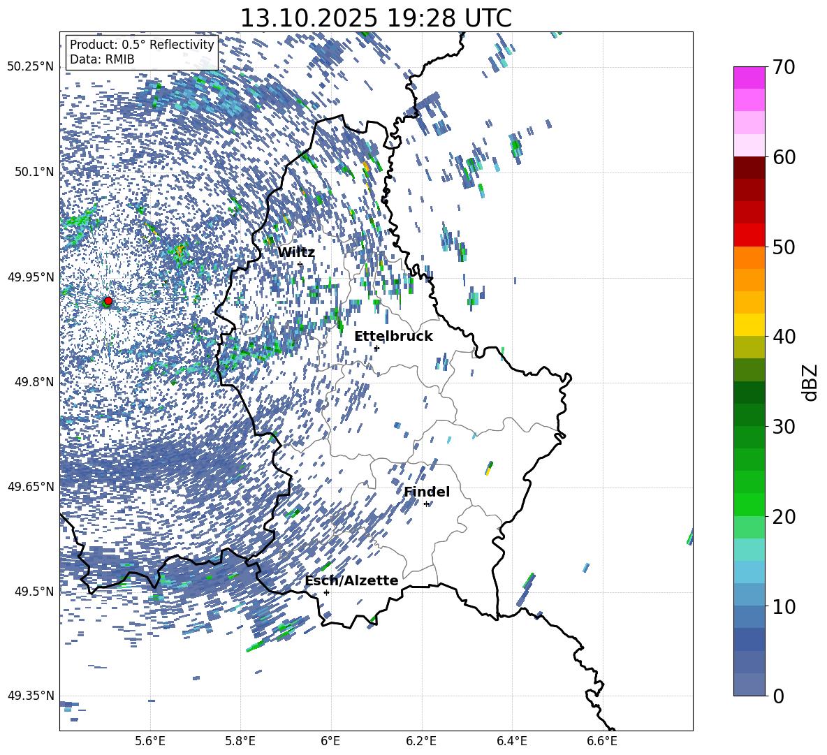Pick the magenta swatch just below 70 dBZ

(x=749, y=78)
